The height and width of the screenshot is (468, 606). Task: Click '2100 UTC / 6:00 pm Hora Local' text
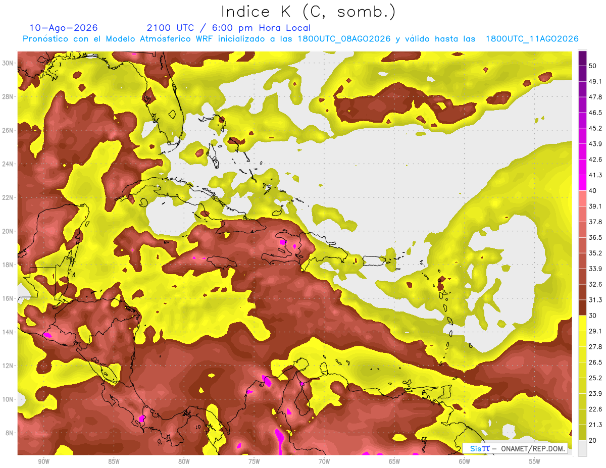pos(229,28)
